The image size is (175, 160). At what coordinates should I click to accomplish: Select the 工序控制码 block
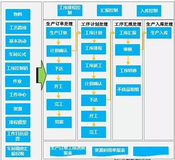(18, 68)
